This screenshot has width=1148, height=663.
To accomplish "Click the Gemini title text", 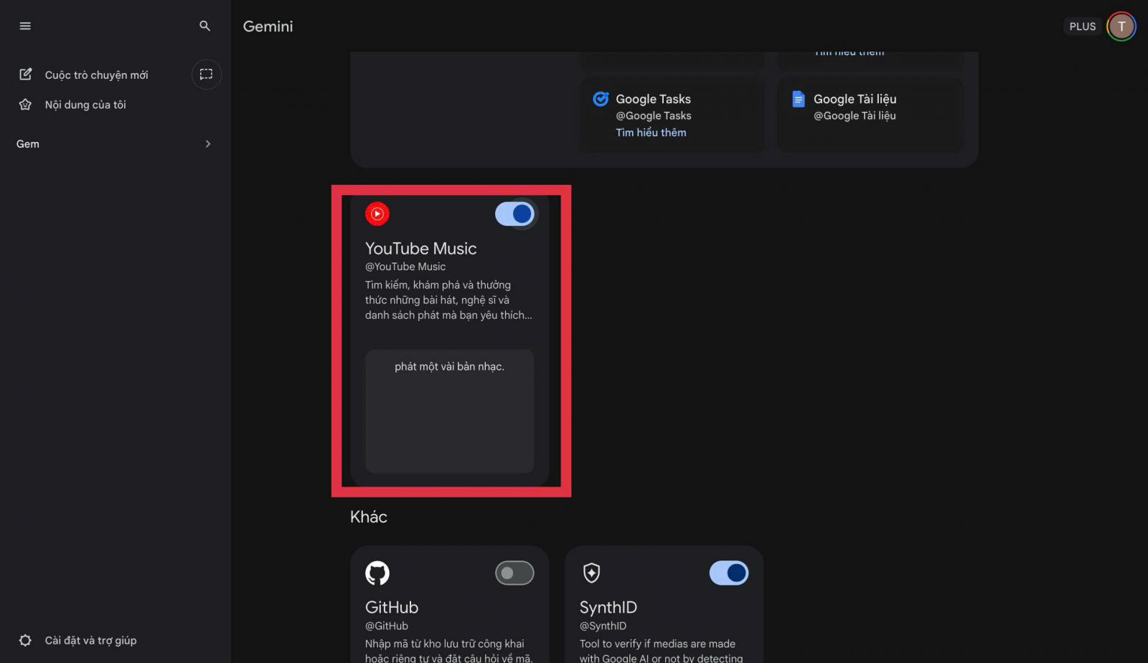I will coord(268,27).
